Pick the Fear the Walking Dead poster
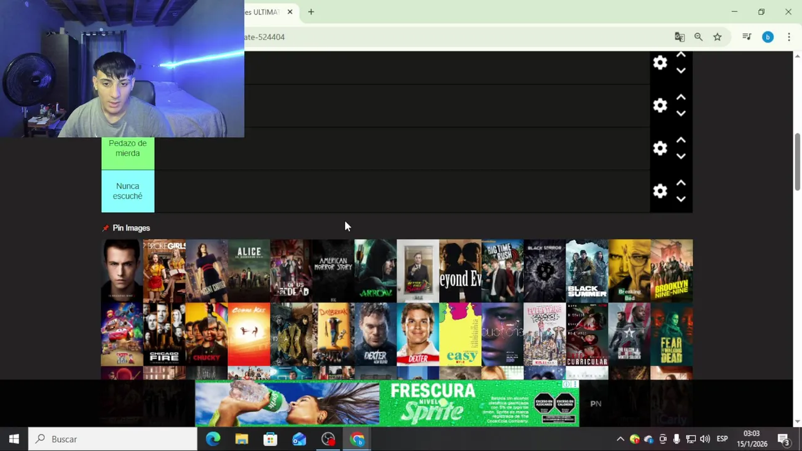 pyautogui.click(x=672, y=334)
